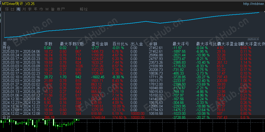
Task: Click the 最大浮亏 column header
Action: click(x=181, y=44)
